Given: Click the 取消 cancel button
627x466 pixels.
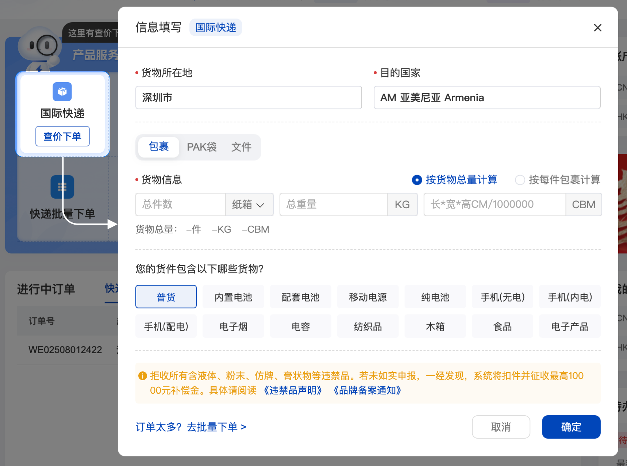Looking at the screenshot, I should [x=501, y=427].
